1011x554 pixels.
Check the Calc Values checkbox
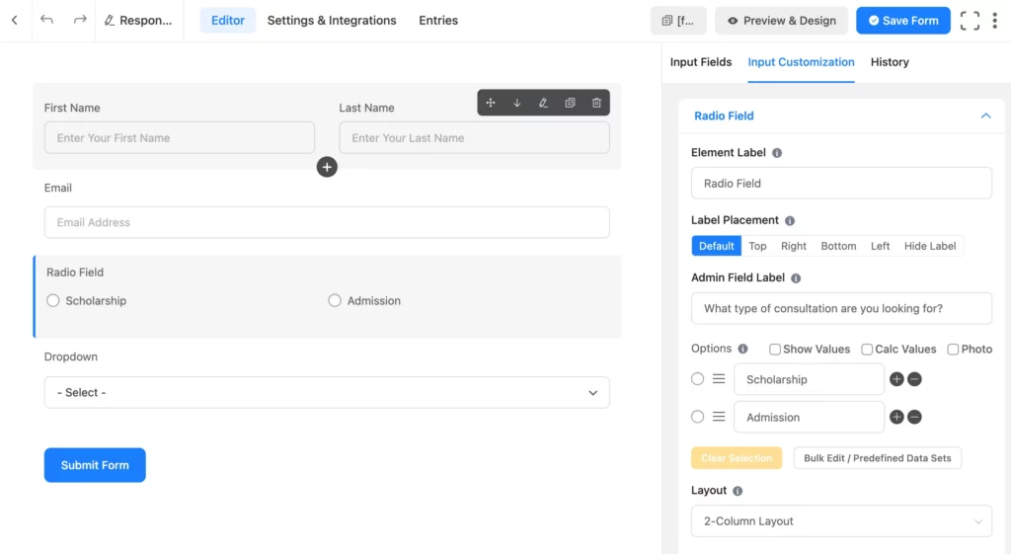point(867,349)
